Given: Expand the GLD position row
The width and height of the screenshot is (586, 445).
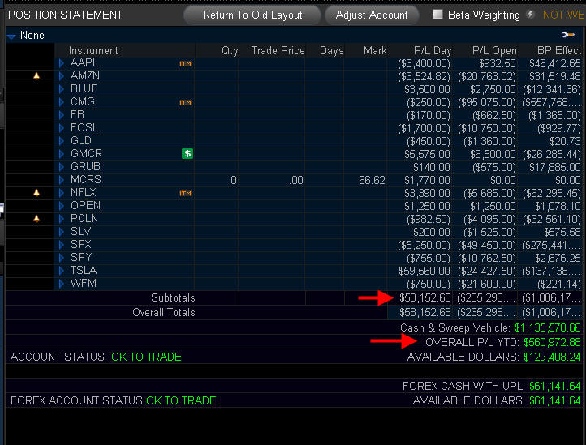Looking at the screenshot, I should [62, 141].
